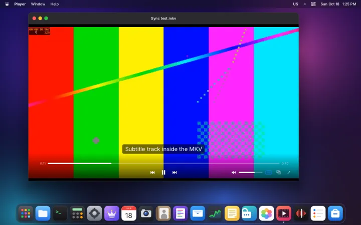Click the 0:11 elapsed time label

(43, 163)
